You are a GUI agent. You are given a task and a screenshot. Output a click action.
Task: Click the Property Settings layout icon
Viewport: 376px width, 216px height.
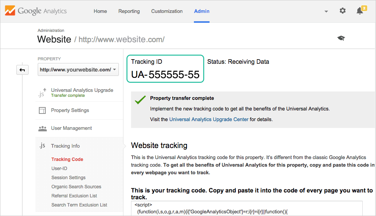(x=42, y=110)
